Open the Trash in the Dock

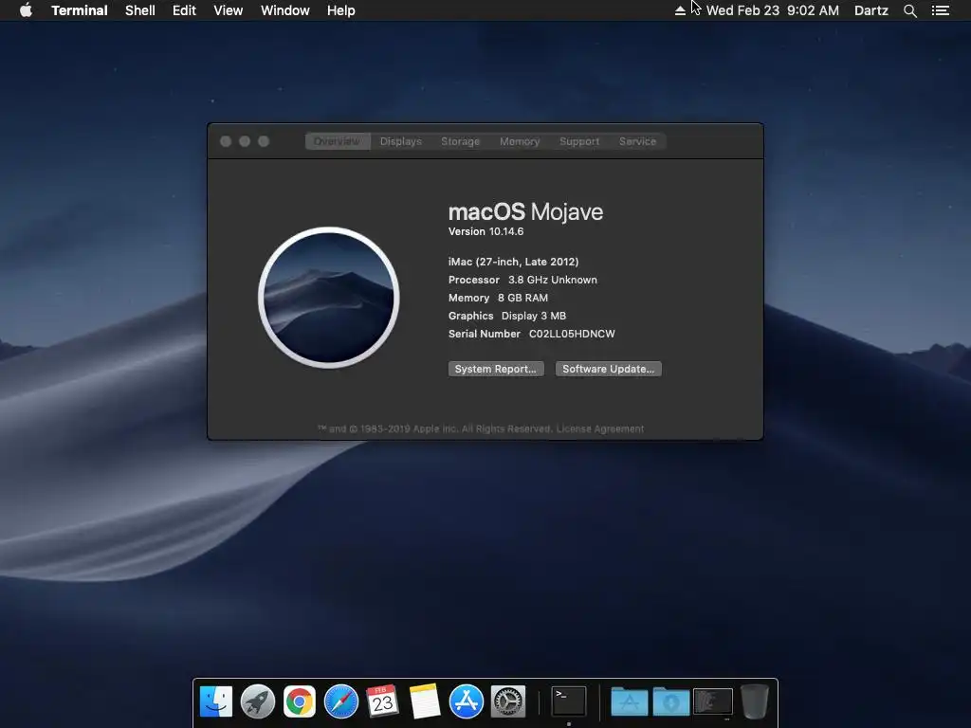click(x=754, y=701)
